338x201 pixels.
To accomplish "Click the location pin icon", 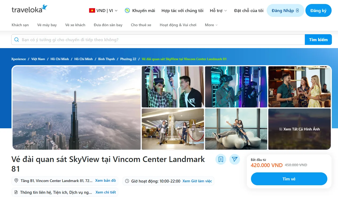I will point(16,181).
